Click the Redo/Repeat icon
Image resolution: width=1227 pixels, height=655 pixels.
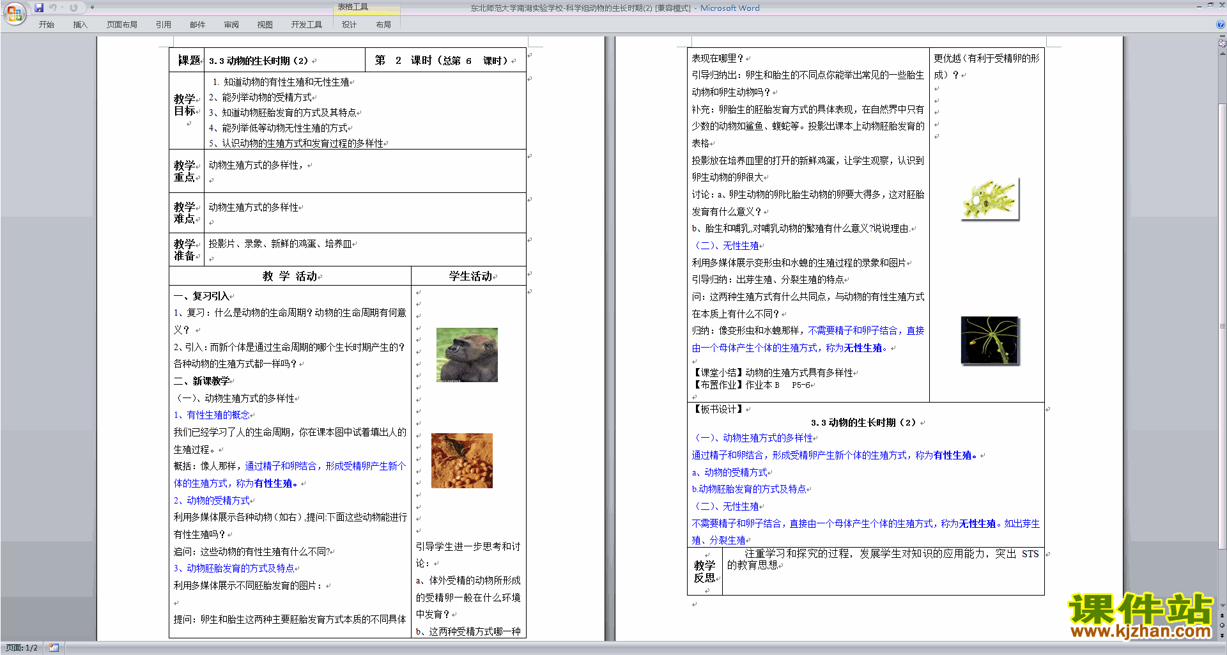point(73,8)
